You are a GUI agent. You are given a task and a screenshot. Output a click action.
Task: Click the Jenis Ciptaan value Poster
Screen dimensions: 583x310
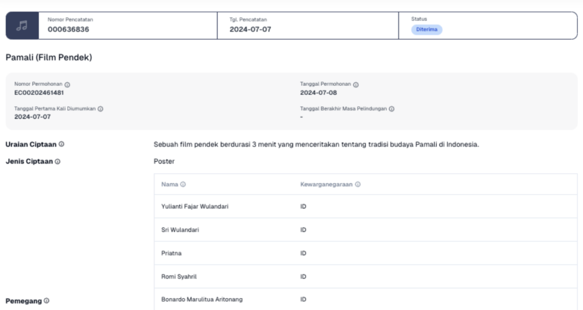164,161
